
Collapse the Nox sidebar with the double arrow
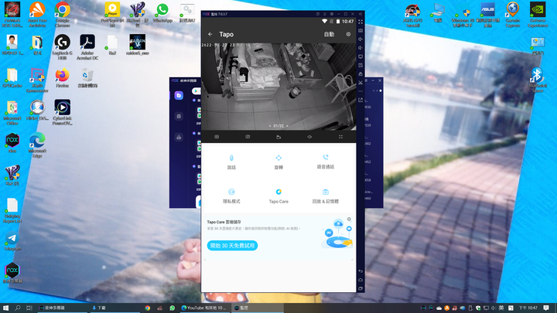click(361, 14)
